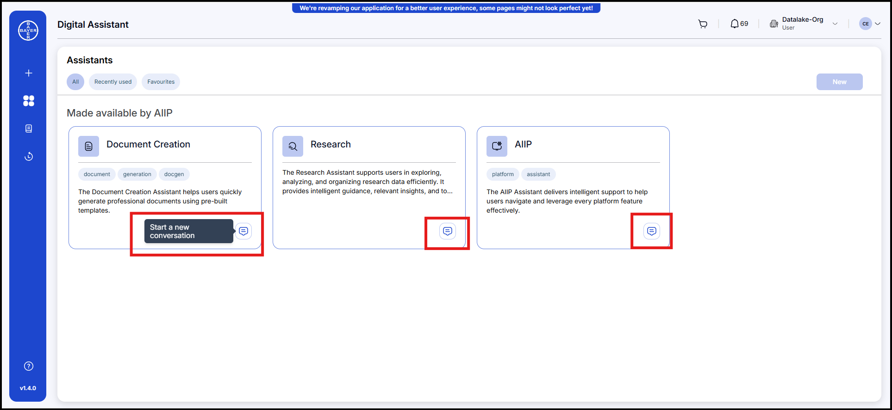Open the history clock icon in the sidebar
Viewport: 892px width, 410px height.
click(29, 156)
